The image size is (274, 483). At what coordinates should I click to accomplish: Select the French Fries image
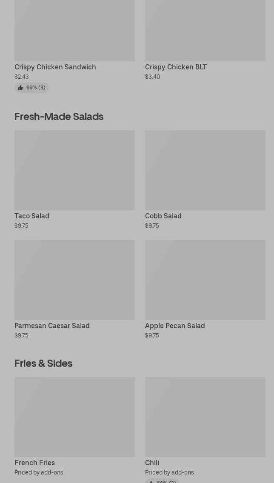[74, 417]
